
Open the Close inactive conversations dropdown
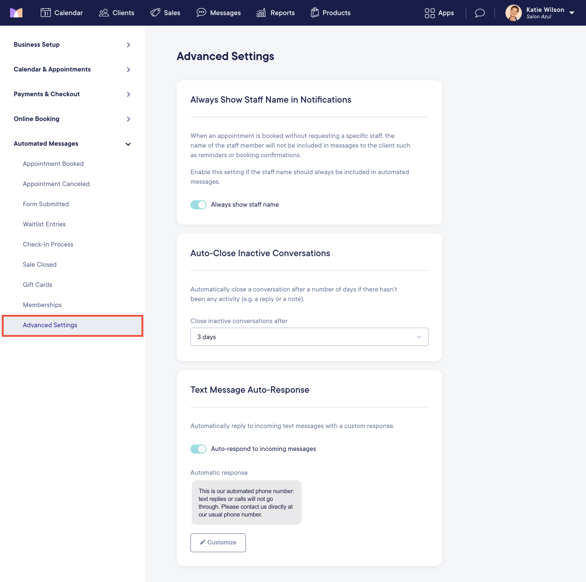point(309,337)
